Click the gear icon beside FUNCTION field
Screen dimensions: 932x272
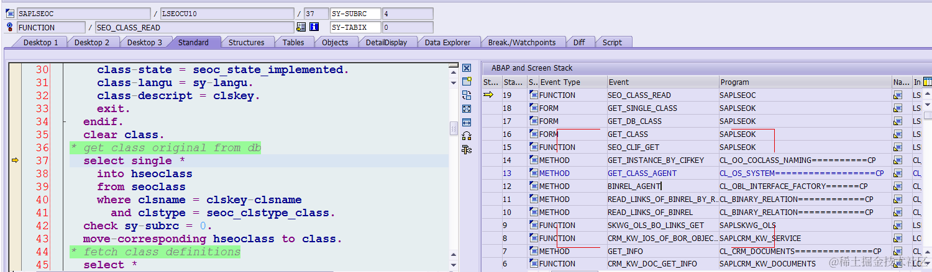pyautogui.click(x=10, y=27)
